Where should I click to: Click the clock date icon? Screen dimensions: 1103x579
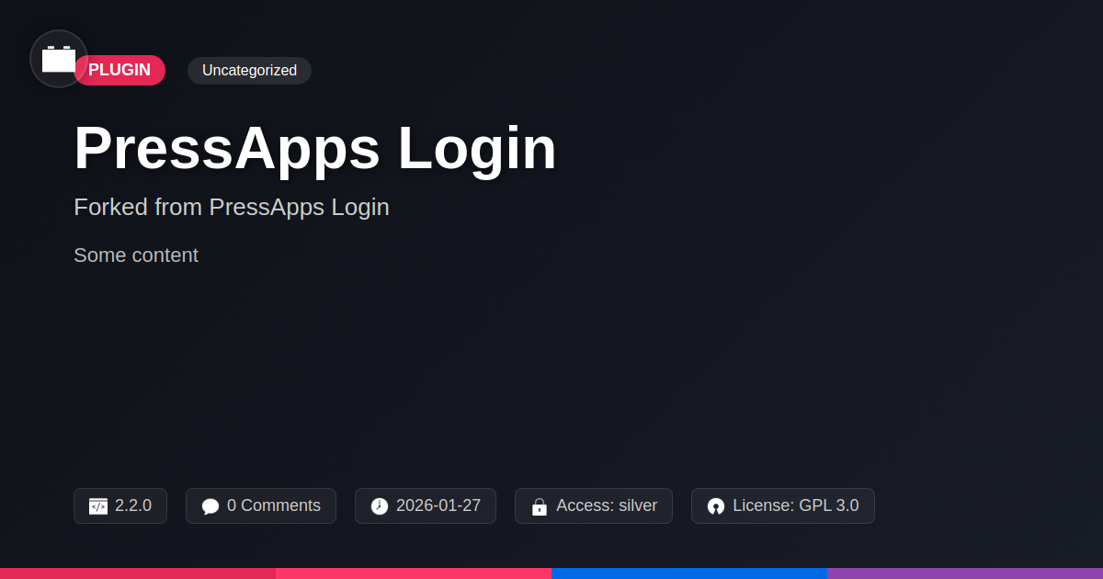coord(380,506)
